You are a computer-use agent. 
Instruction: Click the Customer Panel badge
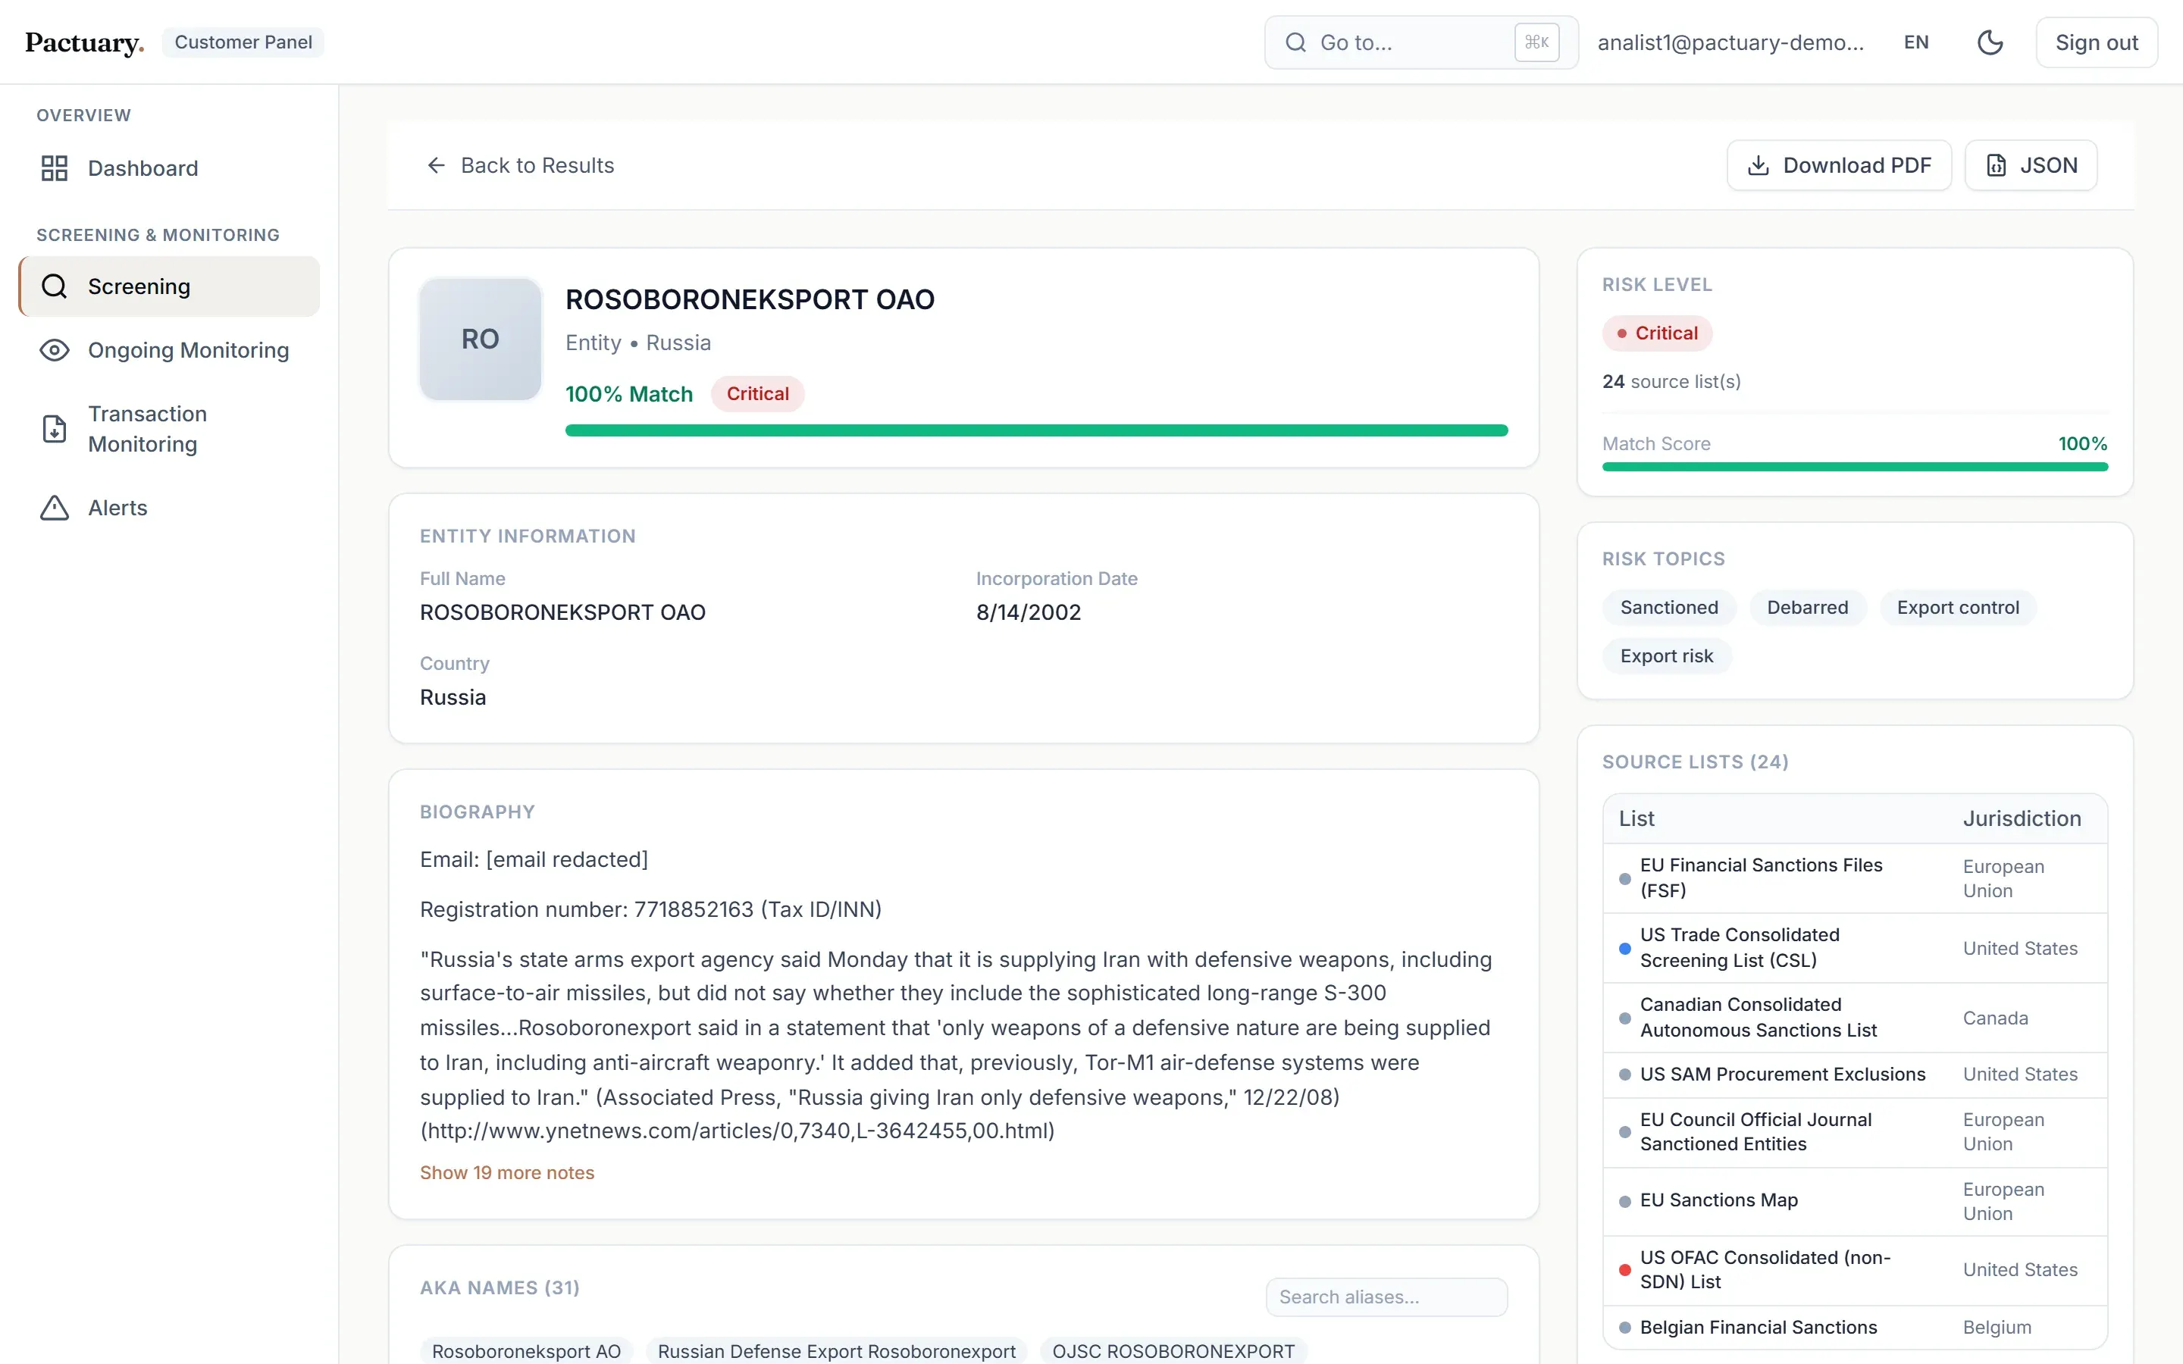click(243, 42)
